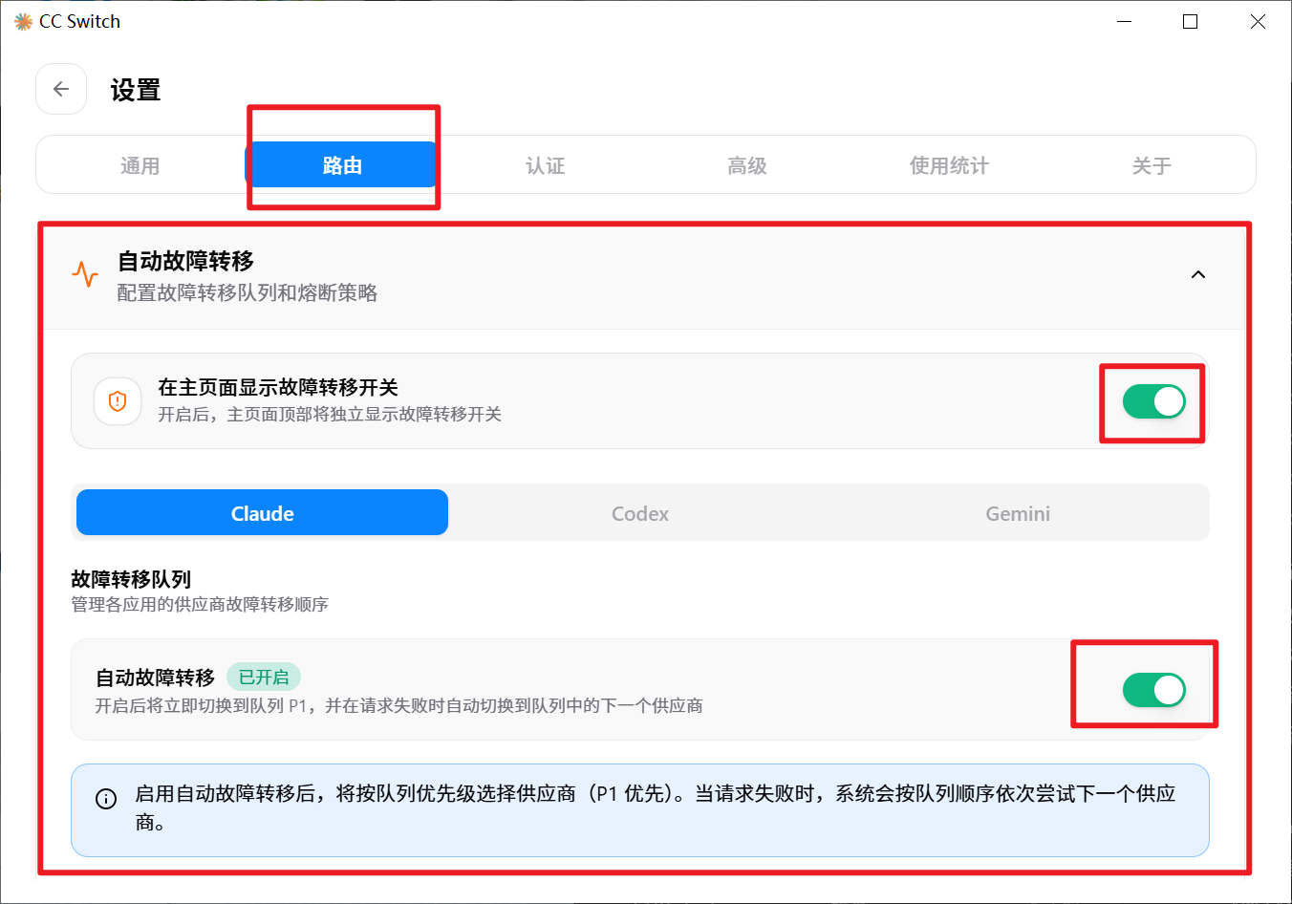Click the CC Switch app logo

(23, 21)
